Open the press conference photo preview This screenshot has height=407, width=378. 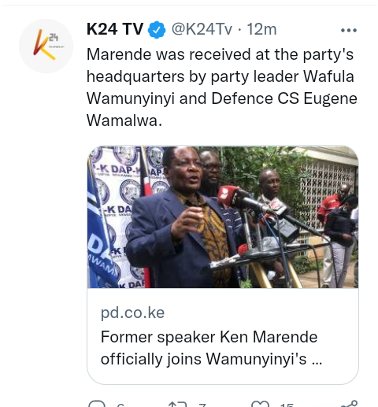(223, 217)
